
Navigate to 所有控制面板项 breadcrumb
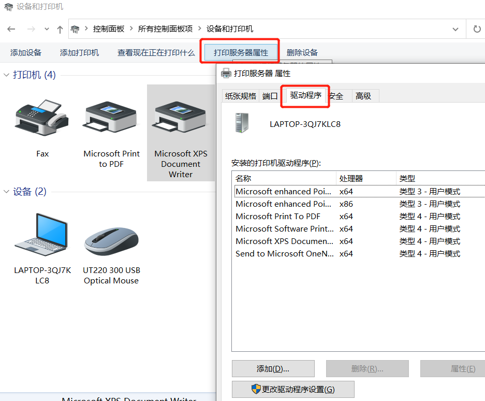(165, 29)
